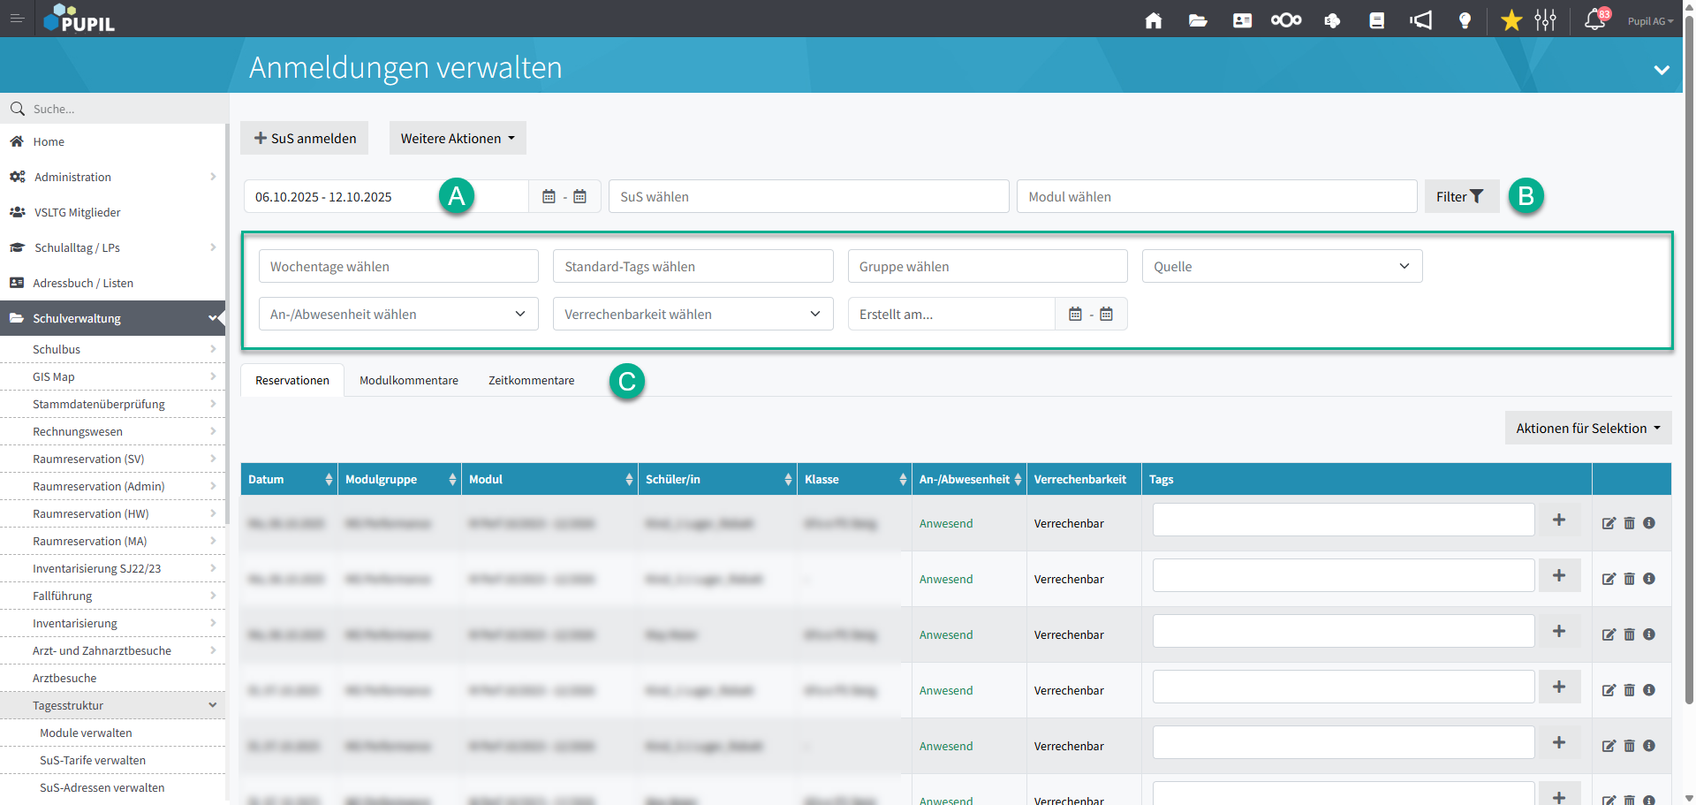Edit the first reservation row
Image resolution: width=1696 pixels, height=805 pixels.
(x=1609, y=523)
